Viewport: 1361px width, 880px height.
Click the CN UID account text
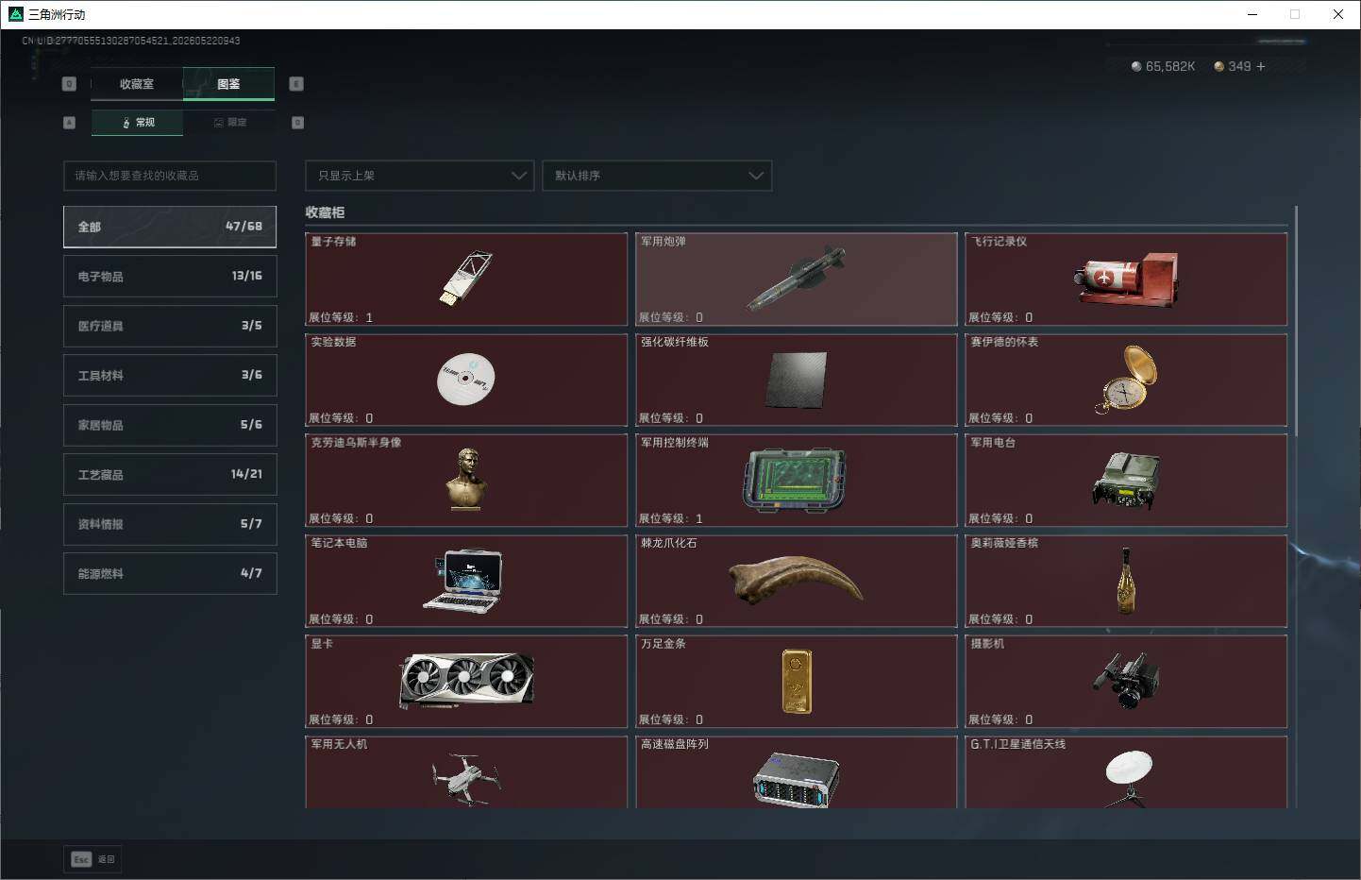(x=131, y=41)
